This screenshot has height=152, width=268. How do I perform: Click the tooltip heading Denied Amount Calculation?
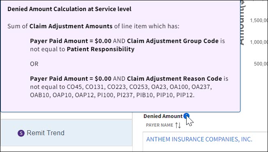(x=69, y=9)
